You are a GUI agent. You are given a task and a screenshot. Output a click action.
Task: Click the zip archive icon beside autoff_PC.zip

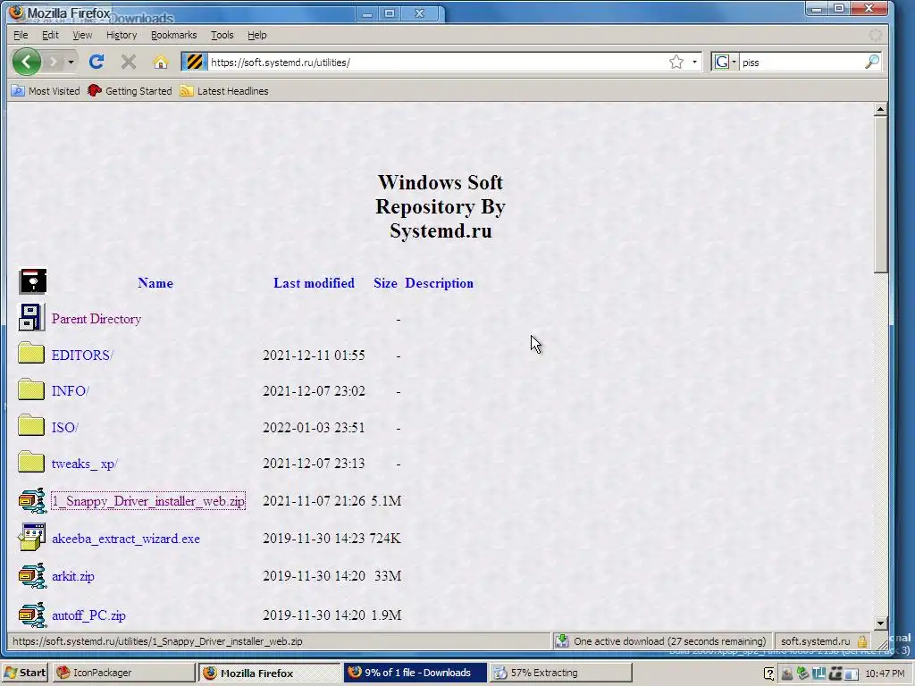click(x=32, y=615)
